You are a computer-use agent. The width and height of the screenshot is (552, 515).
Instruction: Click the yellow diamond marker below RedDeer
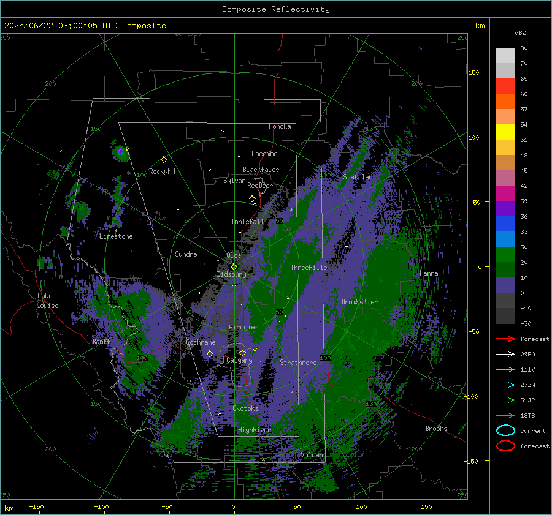tap(252, 199)
